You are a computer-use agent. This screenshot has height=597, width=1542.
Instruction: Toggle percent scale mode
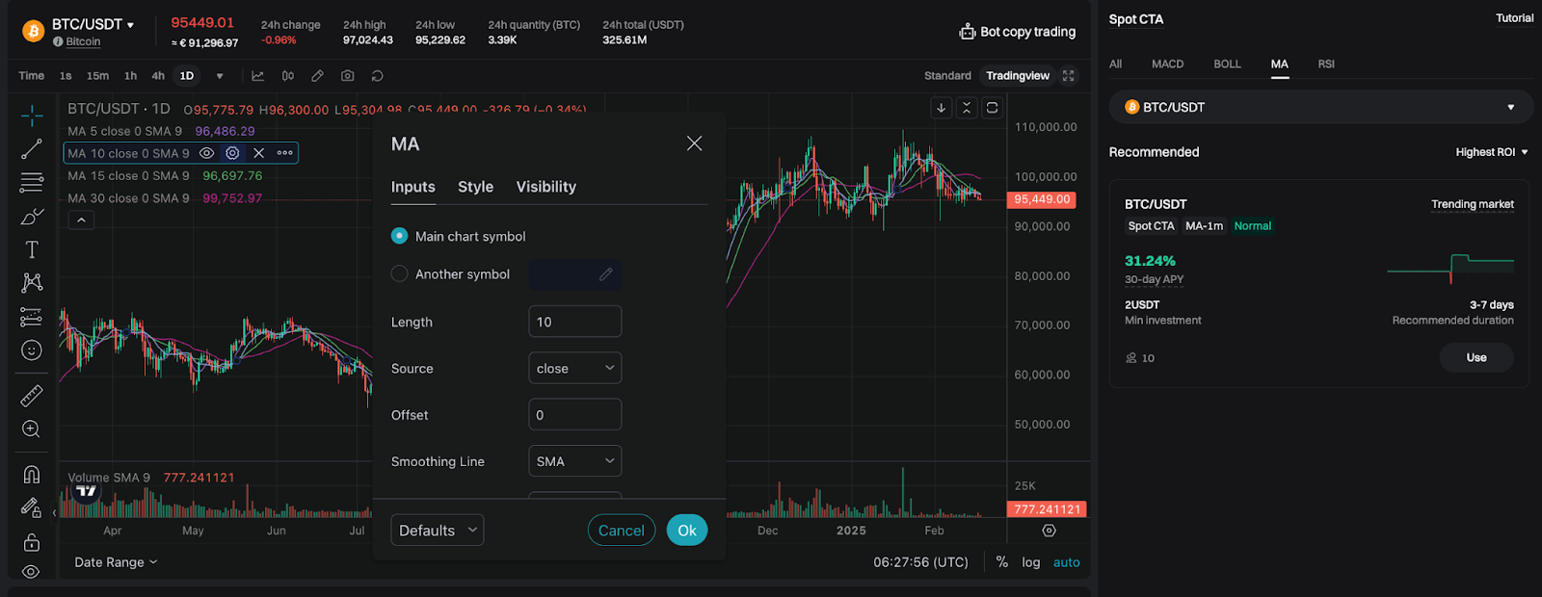tap(1002, 562)
